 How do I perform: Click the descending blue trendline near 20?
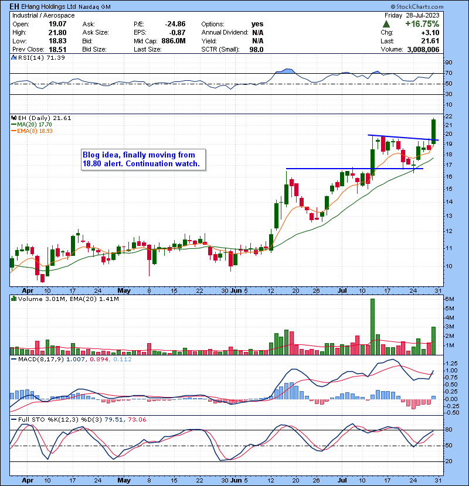[403, 137]
